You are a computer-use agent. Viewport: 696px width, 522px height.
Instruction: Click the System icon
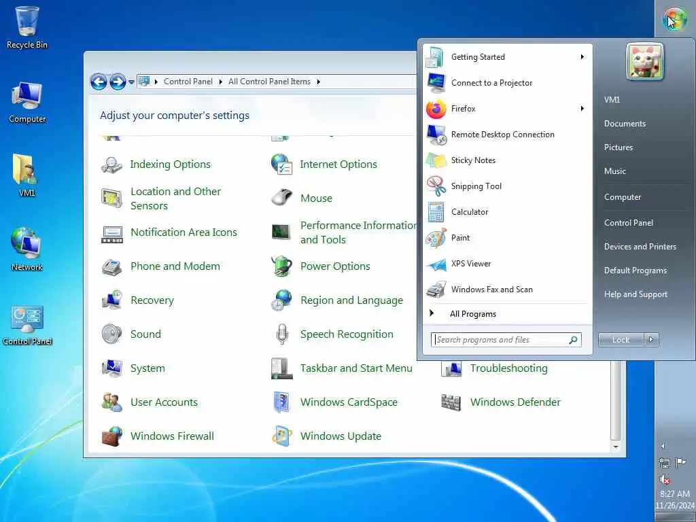click(112, 368)
